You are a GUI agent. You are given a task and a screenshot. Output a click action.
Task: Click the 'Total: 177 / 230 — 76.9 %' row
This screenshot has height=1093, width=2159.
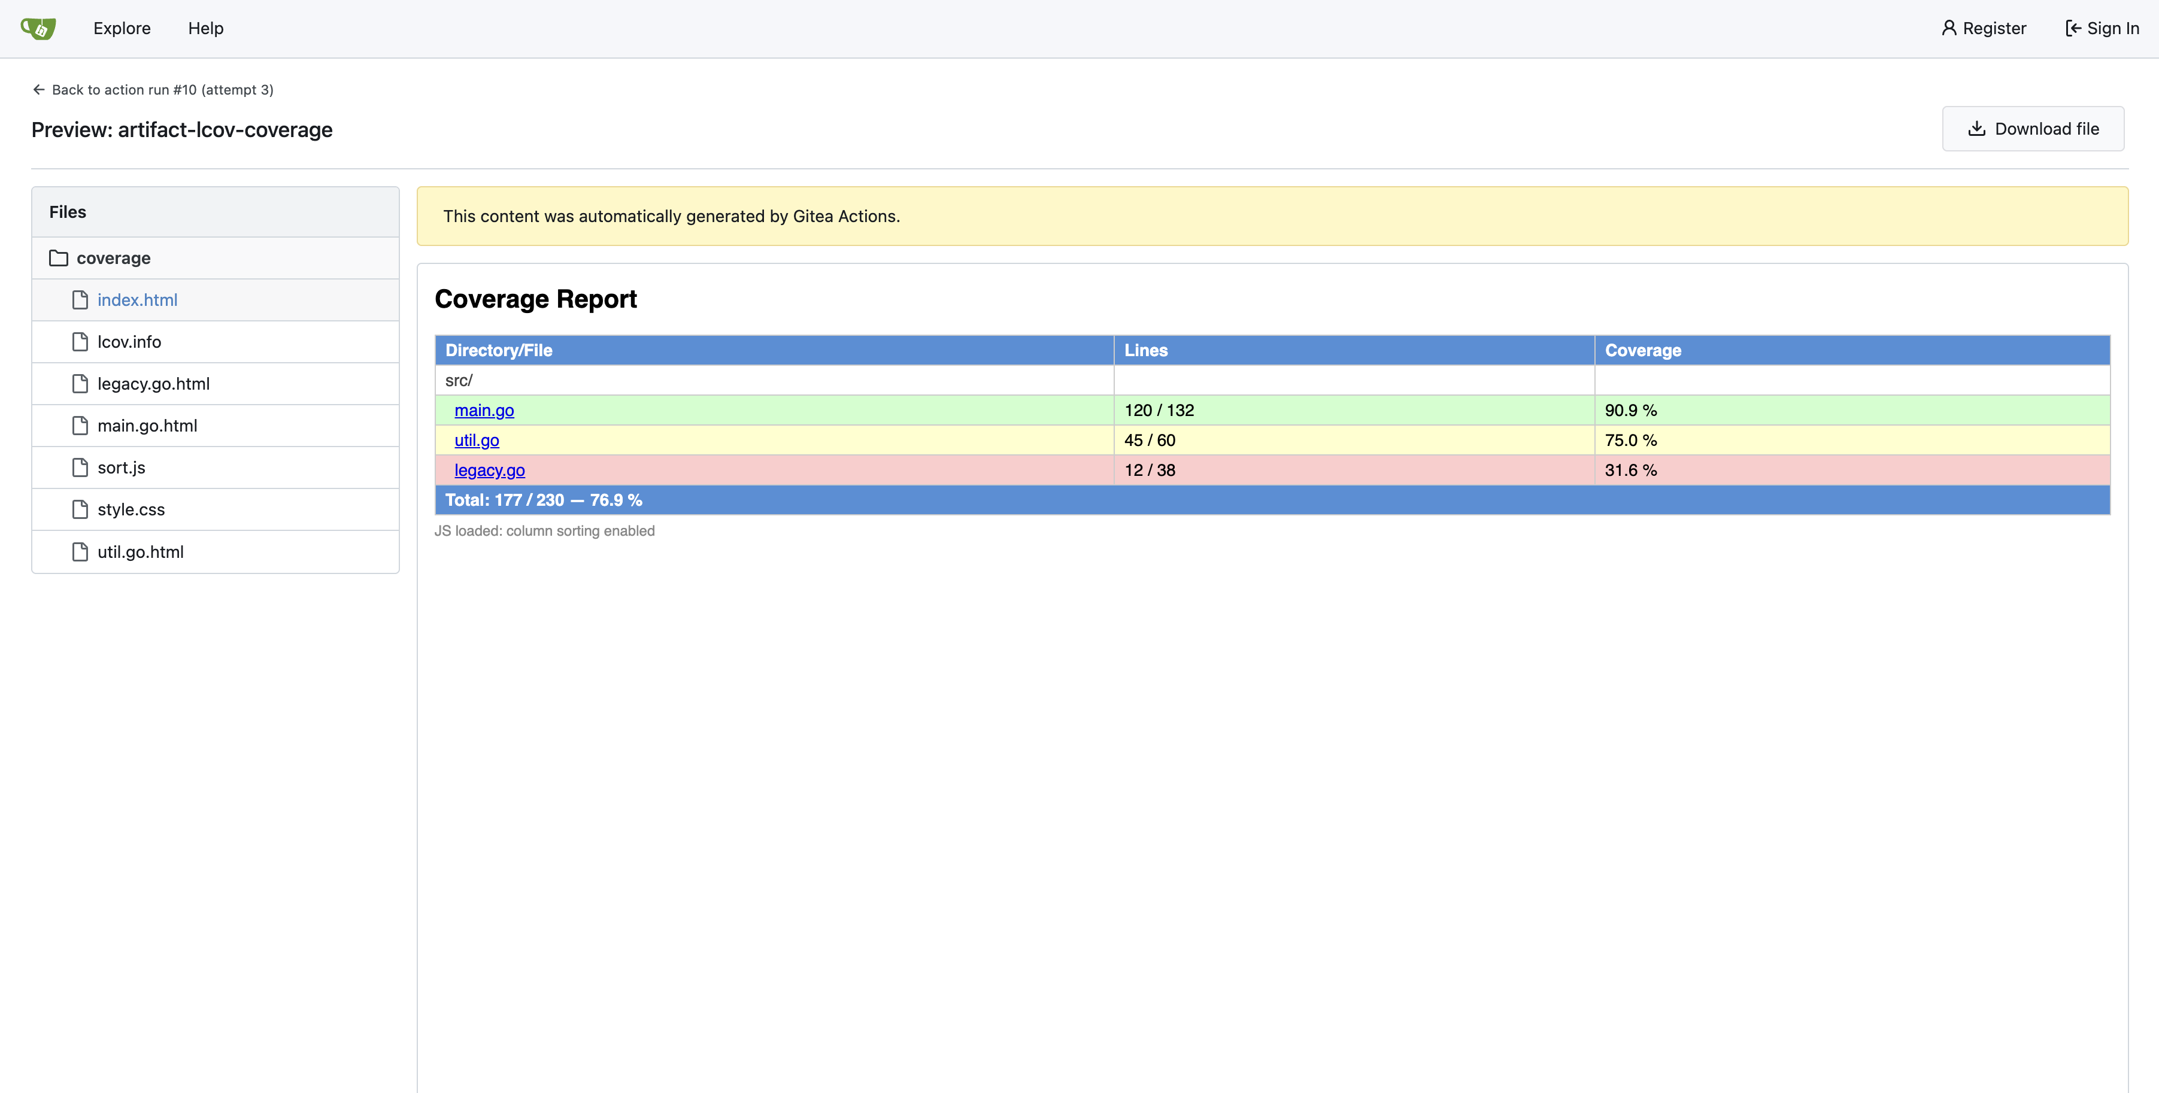point(1272,500)
